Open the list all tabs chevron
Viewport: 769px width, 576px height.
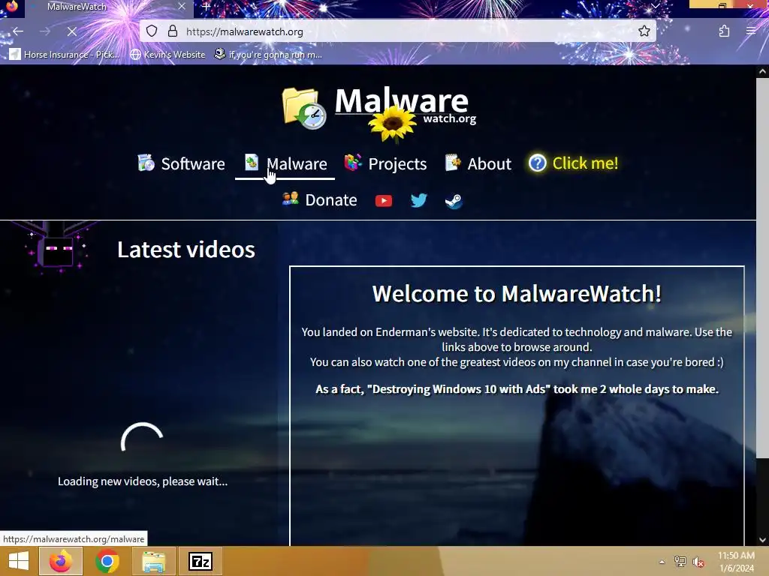pos(655,6)
